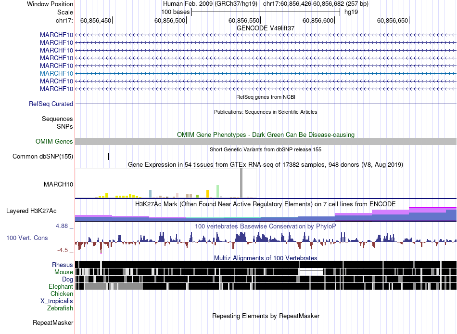Image resolution: width=457 pixels, height=334 pixels.
Task: Click the -4.5 conservation minimum value
Action: [x=63, y=250]
